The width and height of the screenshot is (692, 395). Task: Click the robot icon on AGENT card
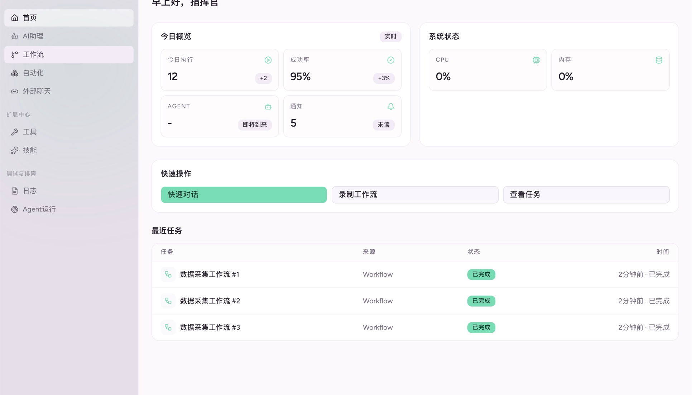pyautogui.click(x=268, y=106)
